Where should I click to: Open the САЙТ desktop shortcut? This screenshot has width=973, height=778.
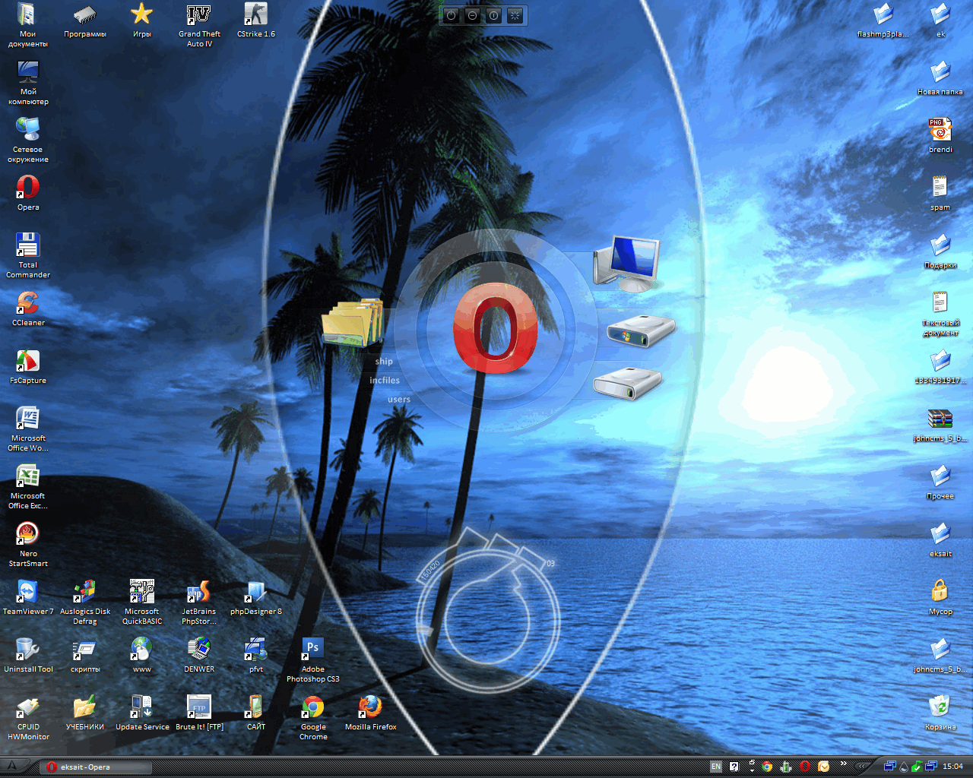(256, 713)
